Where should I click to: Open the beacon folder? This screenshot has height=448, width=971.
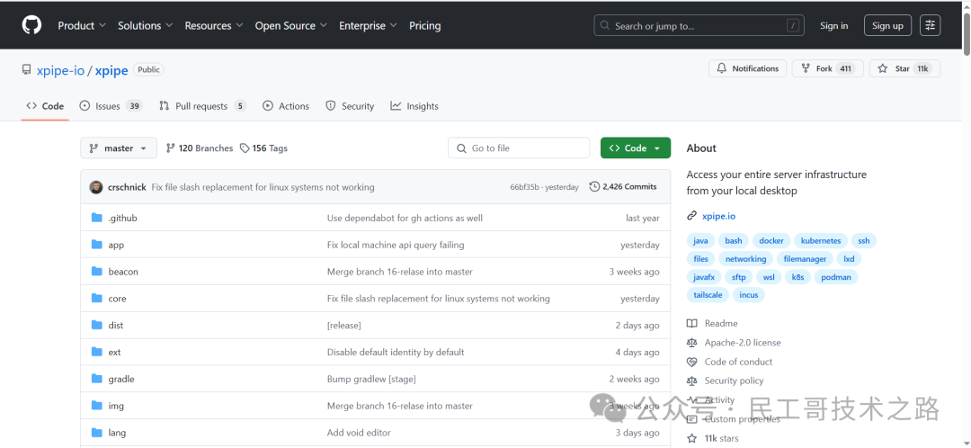click(123, 272)
